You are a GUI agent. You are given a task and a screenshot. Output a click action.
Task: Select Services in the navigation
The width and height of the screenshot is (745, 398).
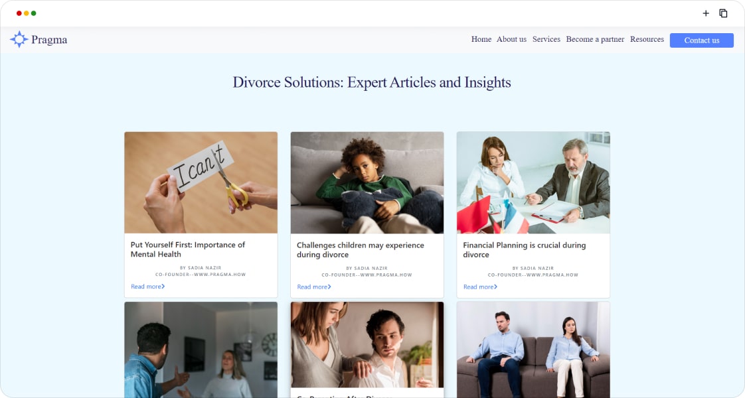coord(546,39)
